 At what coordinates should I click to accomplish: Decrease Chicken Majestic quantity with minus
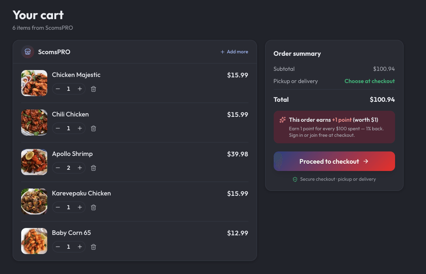pos(58,89)
